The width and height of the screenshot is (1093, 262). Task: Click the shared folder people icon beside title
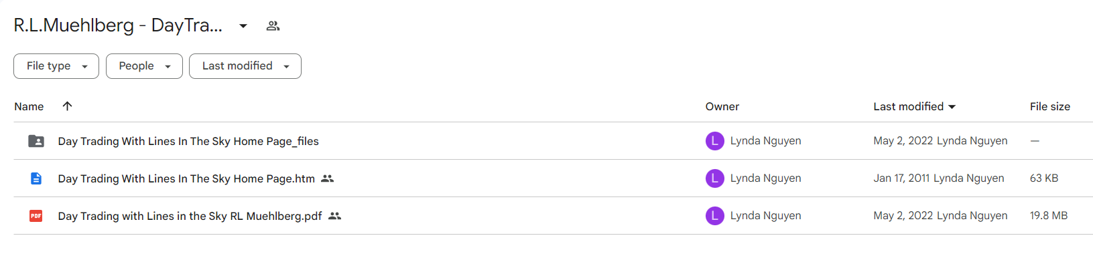coord(273,26)
